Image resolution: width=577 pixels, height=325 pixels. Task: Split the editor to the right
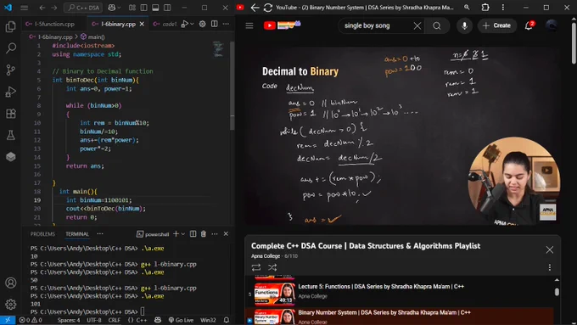(x=214, y=24)
